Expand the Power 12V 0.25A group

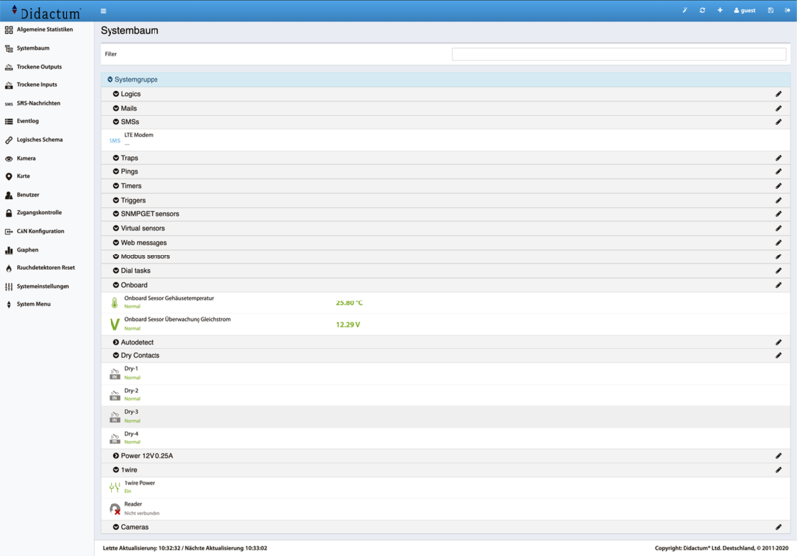tap(116, 456)
